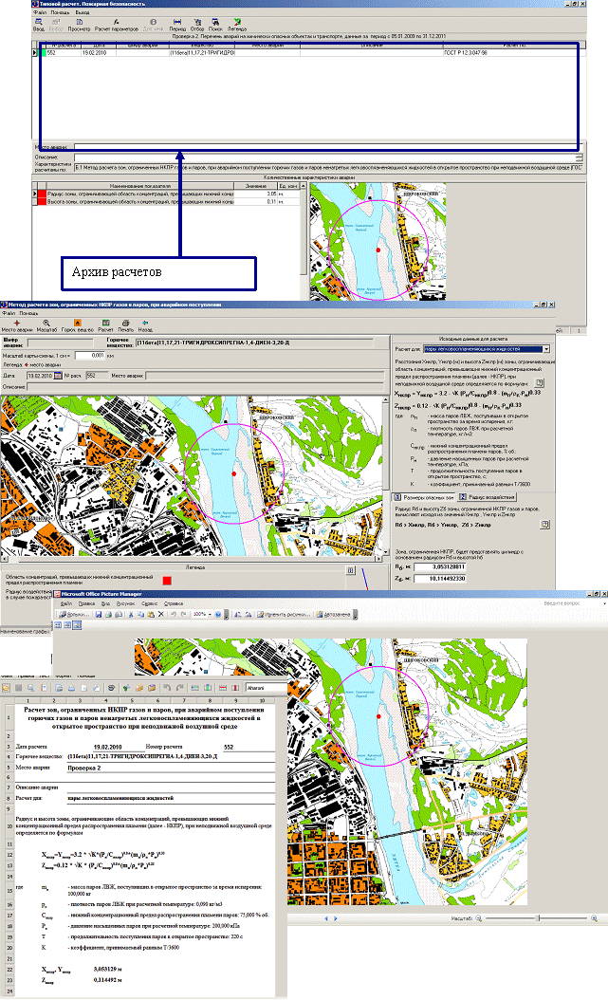Select the Место аварии tool icon
This screenshot has height=1000, width=608.
[18, 324]
